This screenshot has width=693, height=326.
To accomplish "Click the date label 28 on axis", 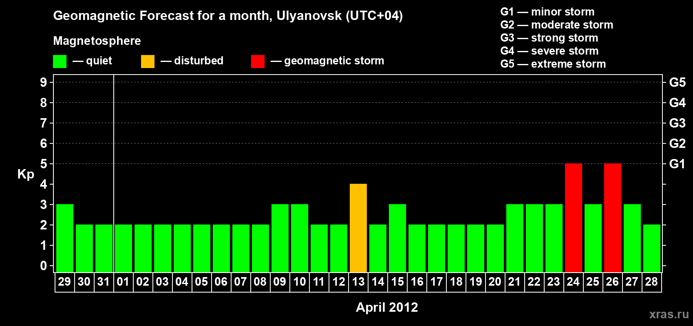I will 651,282.
